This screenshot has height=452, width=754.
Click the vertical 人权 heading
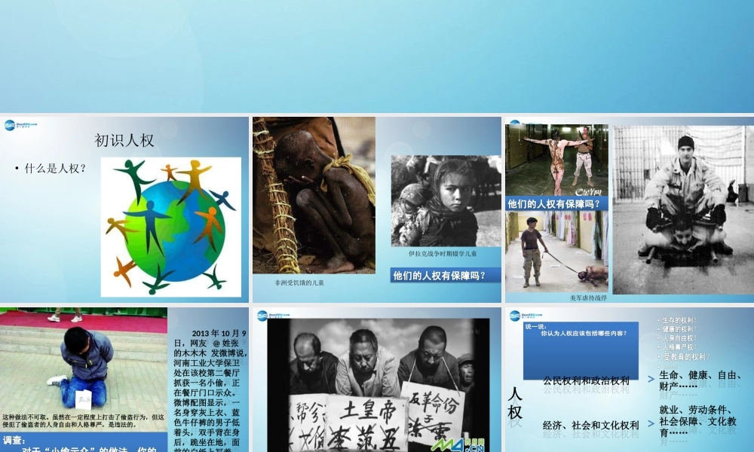515,404
